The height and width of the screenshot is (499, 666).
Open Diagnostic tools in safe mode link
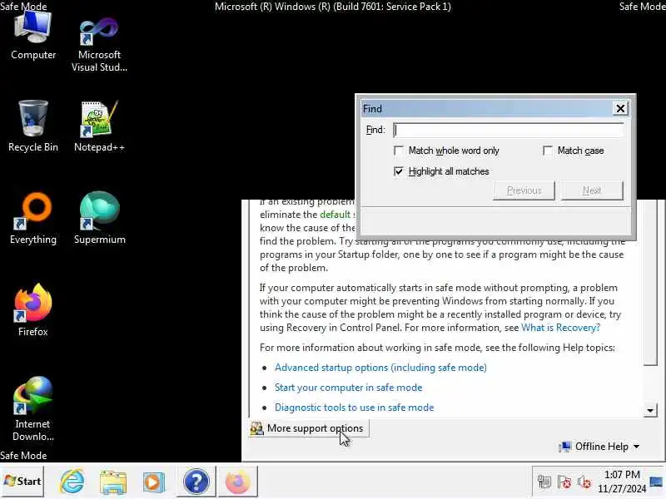click(x=355, y=408)
